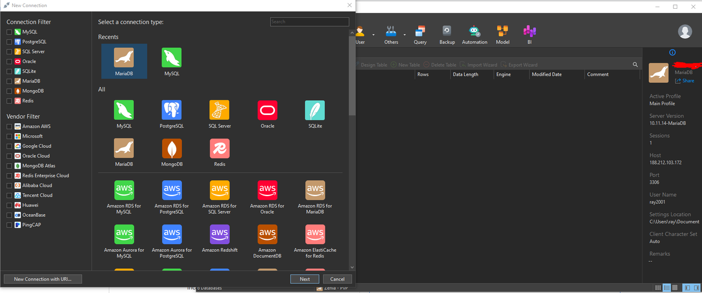Viewport: 702px width, 293px height.
Task: Enable the Alibaba Cloud vendor filter
Action: (x=9, y=186)
